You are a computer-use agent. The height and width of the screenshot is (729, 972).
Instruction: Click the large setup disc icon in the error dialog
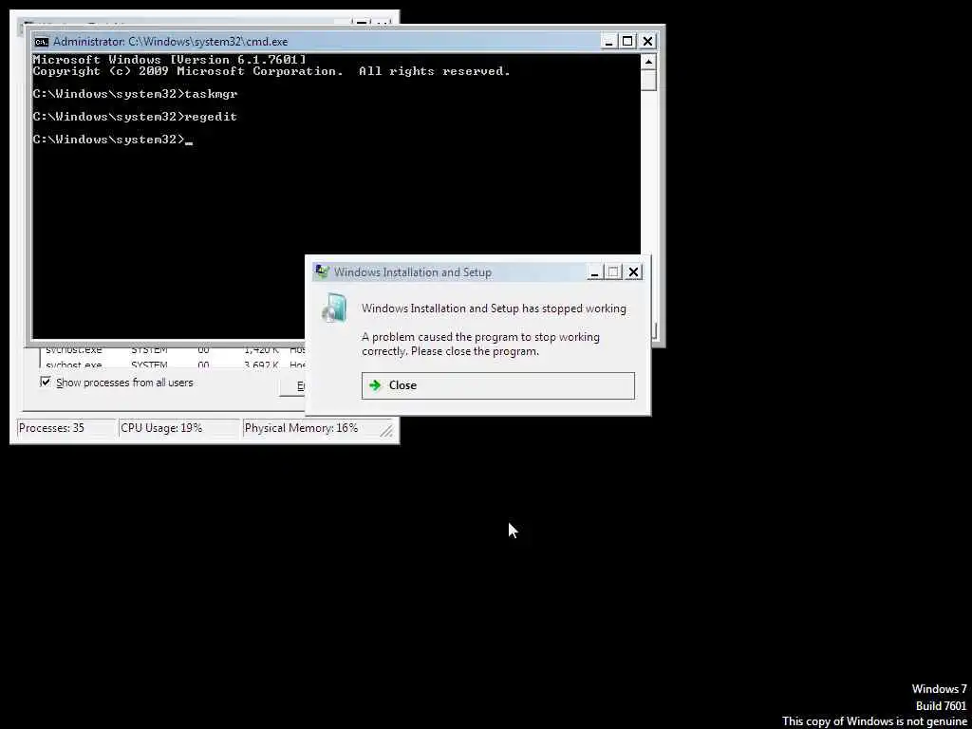tap(335, 308)
